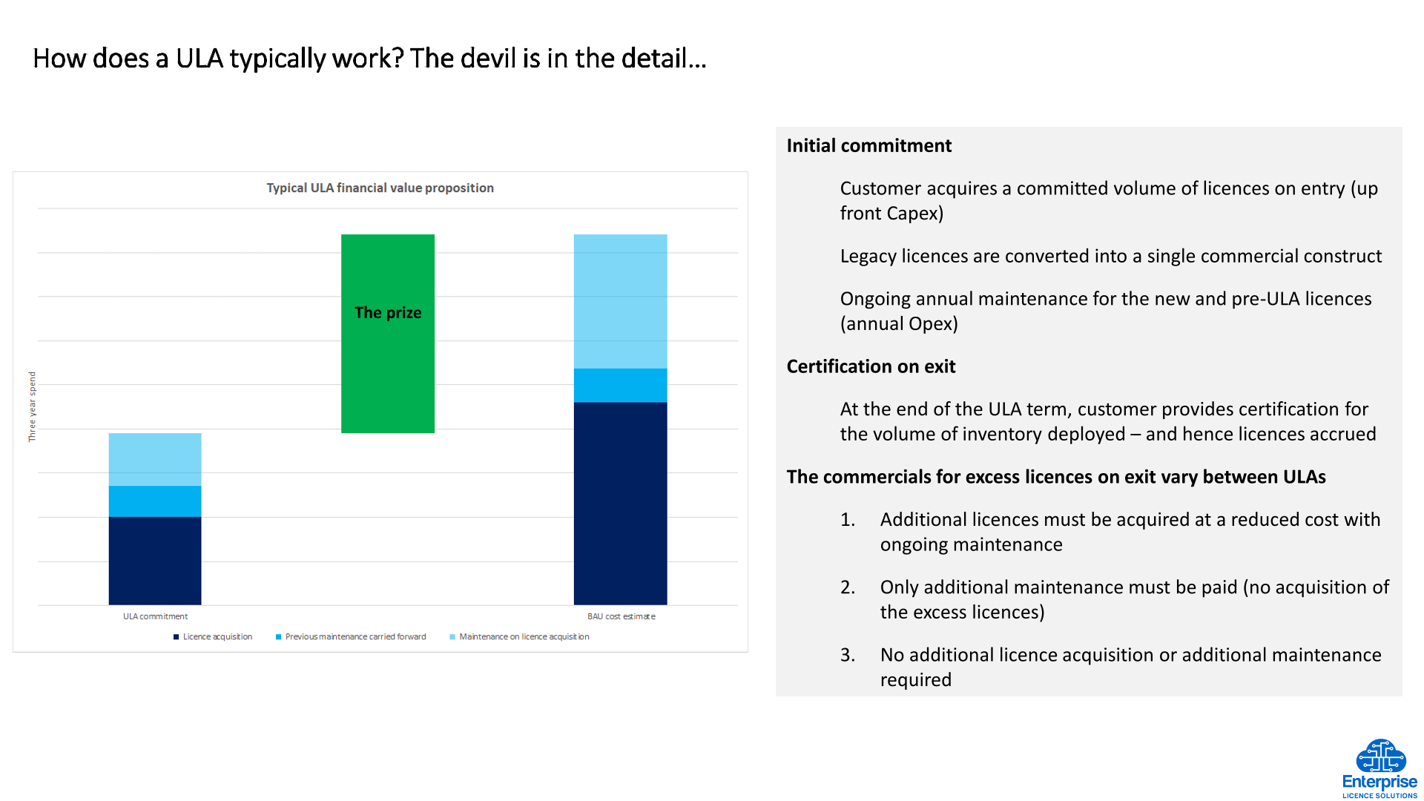Click the 'Initial commitment' heading
Image resolution: width=1424 pixels, height=801 pixels.
coord(868,146)
